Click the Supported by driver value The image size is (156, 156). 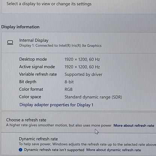point(83,75)
